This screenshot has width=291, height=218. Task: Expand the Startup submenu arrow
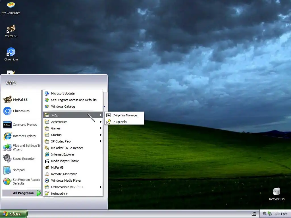tap(101, 135)
